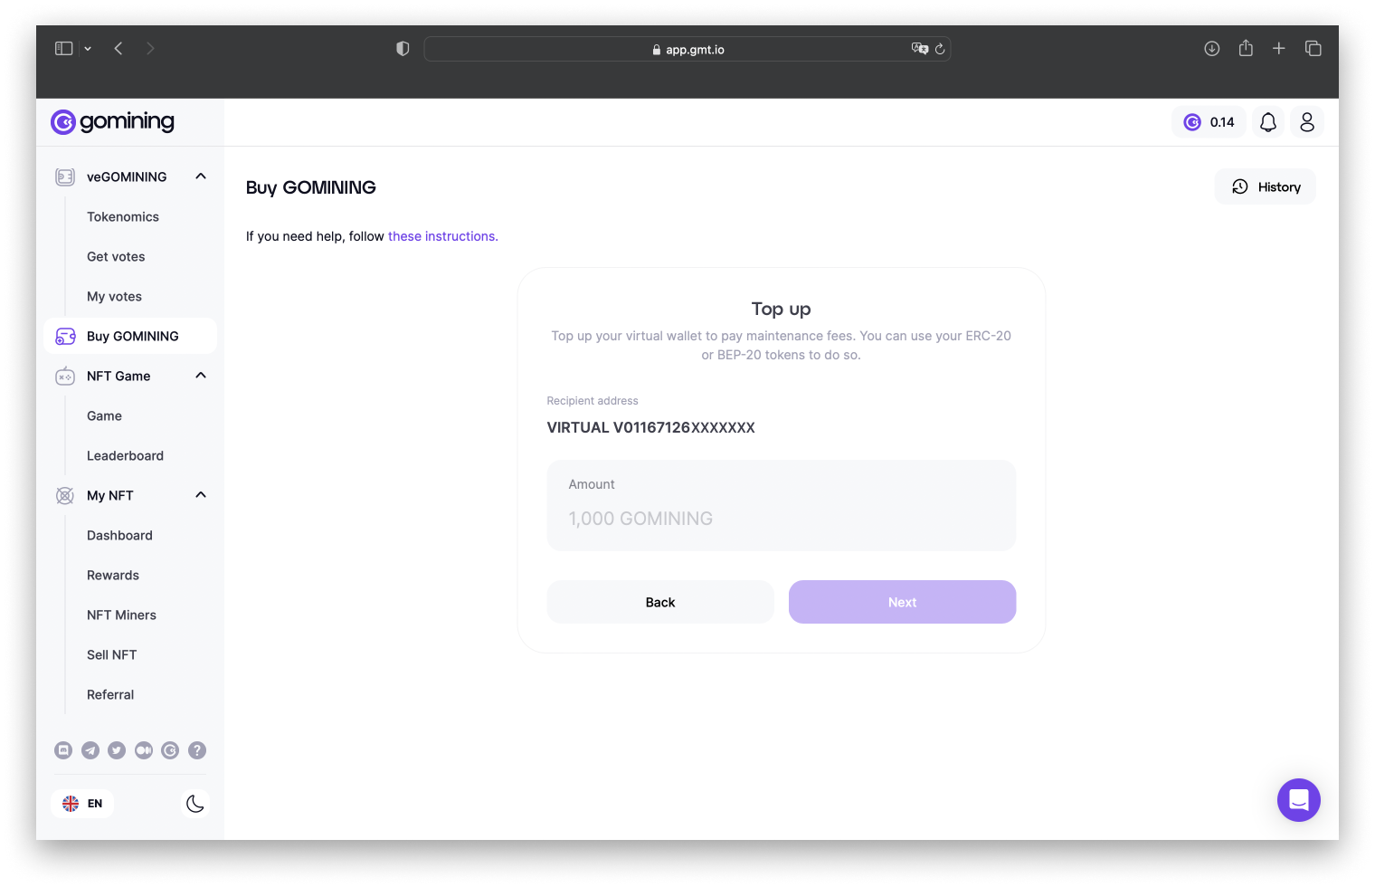Image resolution: width=1375 pixels, height=887 pixels.
Task: Open the History button
Action: (1266, 186)
